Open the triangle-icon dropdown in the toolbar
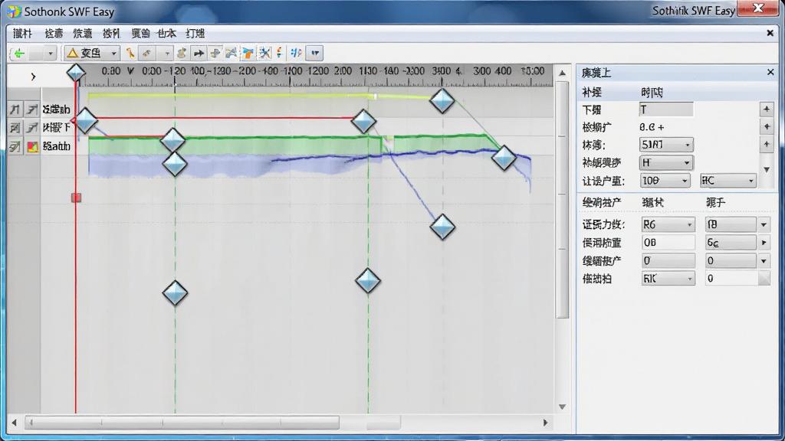 92,53
